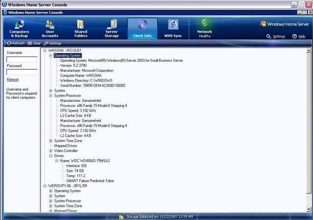
Task: Click the Refresh toolbar button
Action: pos(15,43)
